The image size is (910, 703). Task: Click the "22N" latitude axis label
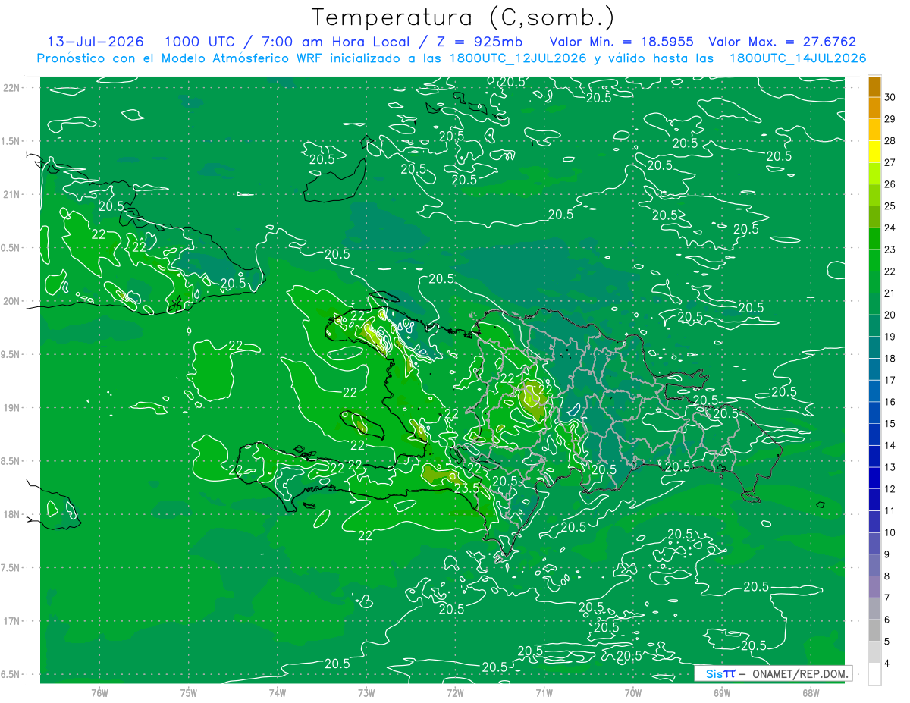[x=11, y=87]
